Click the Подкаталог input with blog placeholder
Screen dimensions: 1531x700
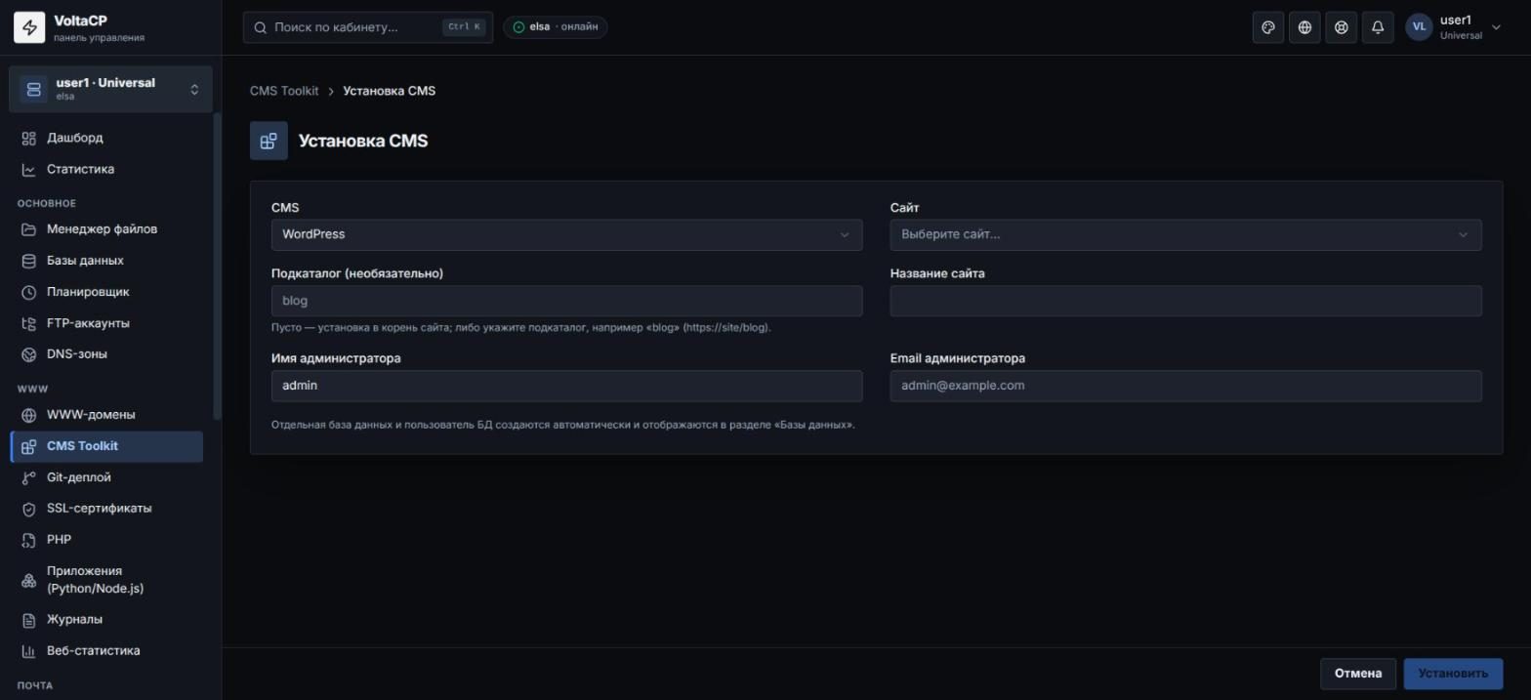pos(566,301)
